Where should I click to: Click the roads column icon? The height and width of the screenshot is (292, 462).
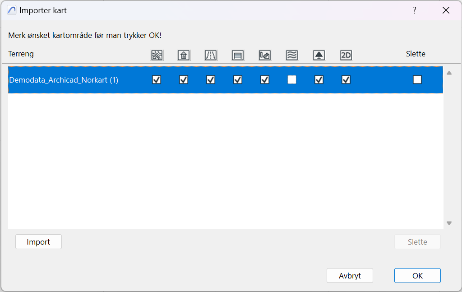pos(211,55)
